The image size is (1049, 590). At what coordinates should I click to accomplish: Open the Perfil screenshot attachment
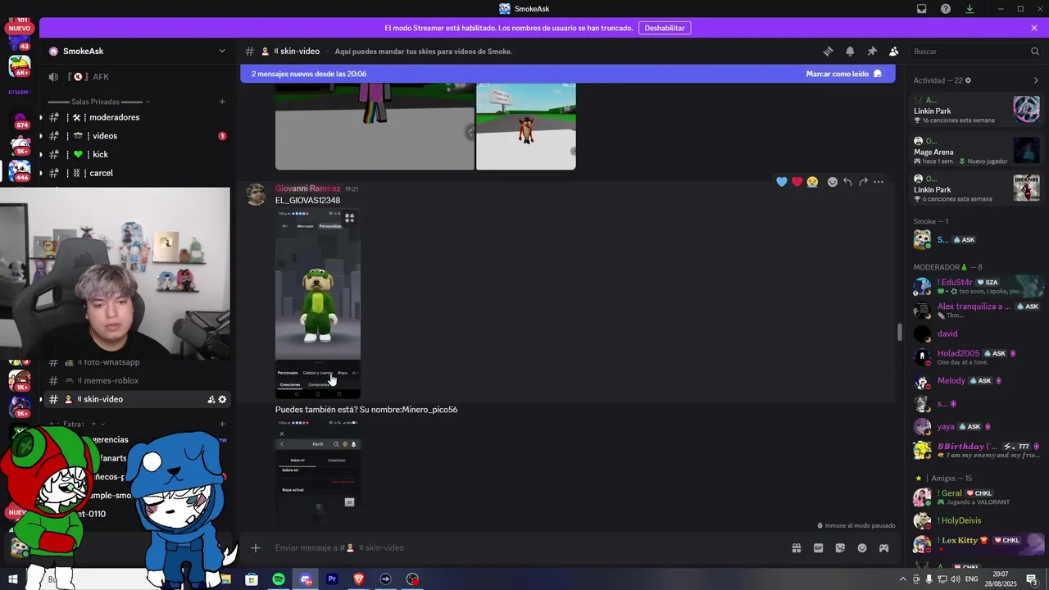point(318,473)
